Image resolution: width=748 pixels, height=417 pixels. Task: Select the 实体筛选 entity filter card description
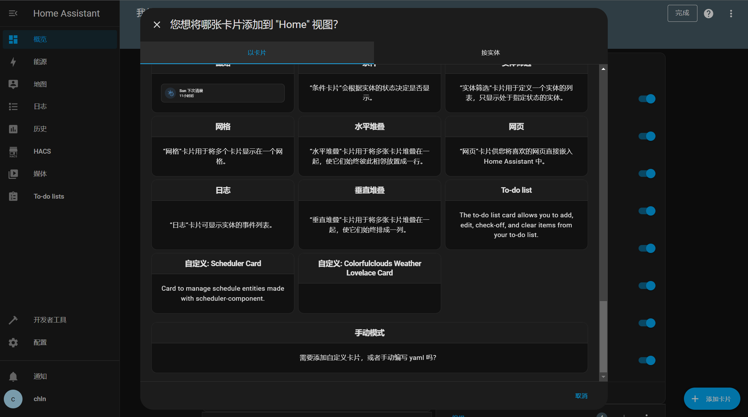(x=516, y=93)
